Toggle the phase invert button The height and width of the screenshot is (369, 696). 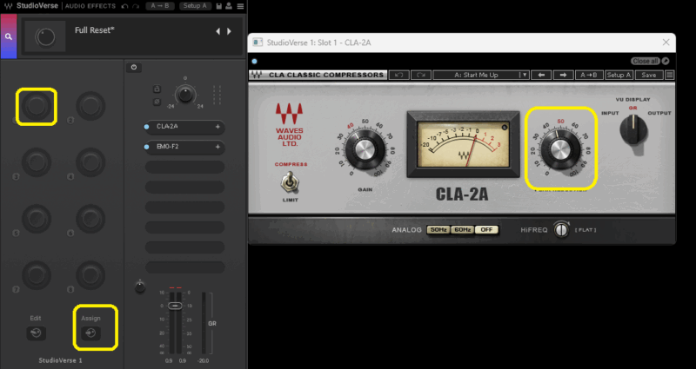157,102
